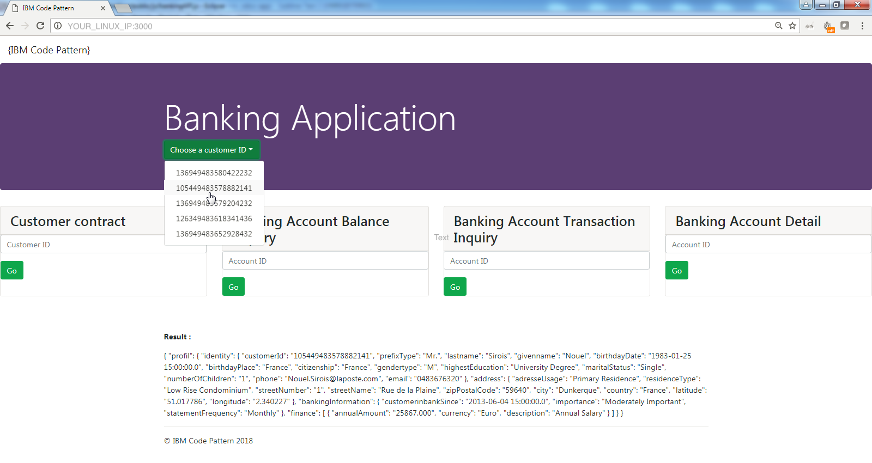This screenshot has height=463, width=872.
Task: Select customer ID 105449483578882141
Action: point(214,188)
